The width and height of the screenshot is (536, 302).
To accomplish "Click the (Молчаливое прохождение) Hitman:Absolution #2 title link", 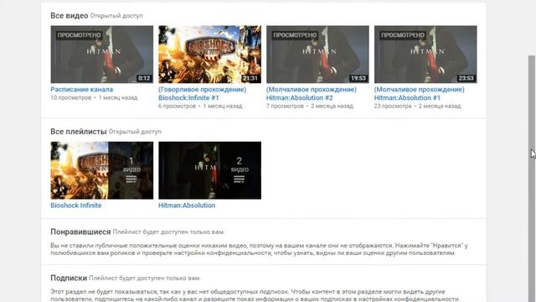I will pyautogui.click(x=311, y=93).
